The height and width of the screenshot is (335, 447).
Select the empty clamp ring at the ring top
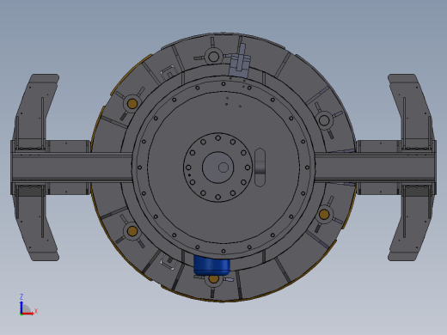tap(213, 57)
